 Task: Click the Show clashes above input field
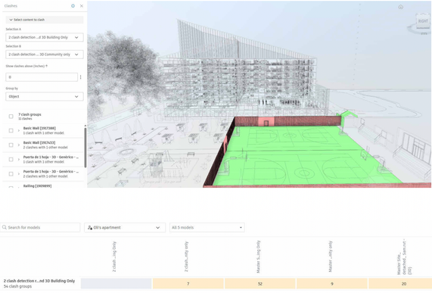pos(42,77)
